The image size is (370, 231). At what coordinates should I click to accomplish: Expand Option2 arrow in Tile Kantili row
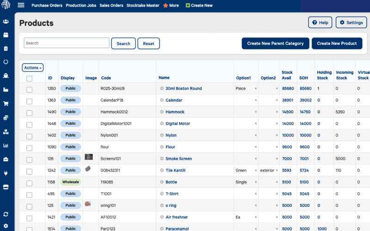point(277,170)
